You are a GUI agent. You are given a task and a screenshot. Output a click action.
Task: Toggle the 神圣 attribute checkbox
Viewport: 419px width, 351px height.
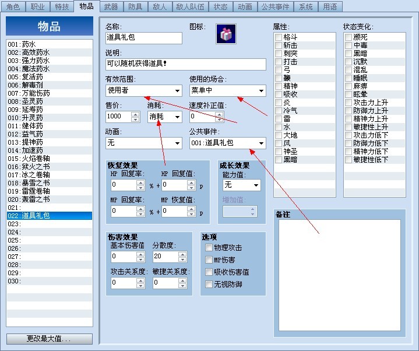pyautogui.click(x=279, y=152)
